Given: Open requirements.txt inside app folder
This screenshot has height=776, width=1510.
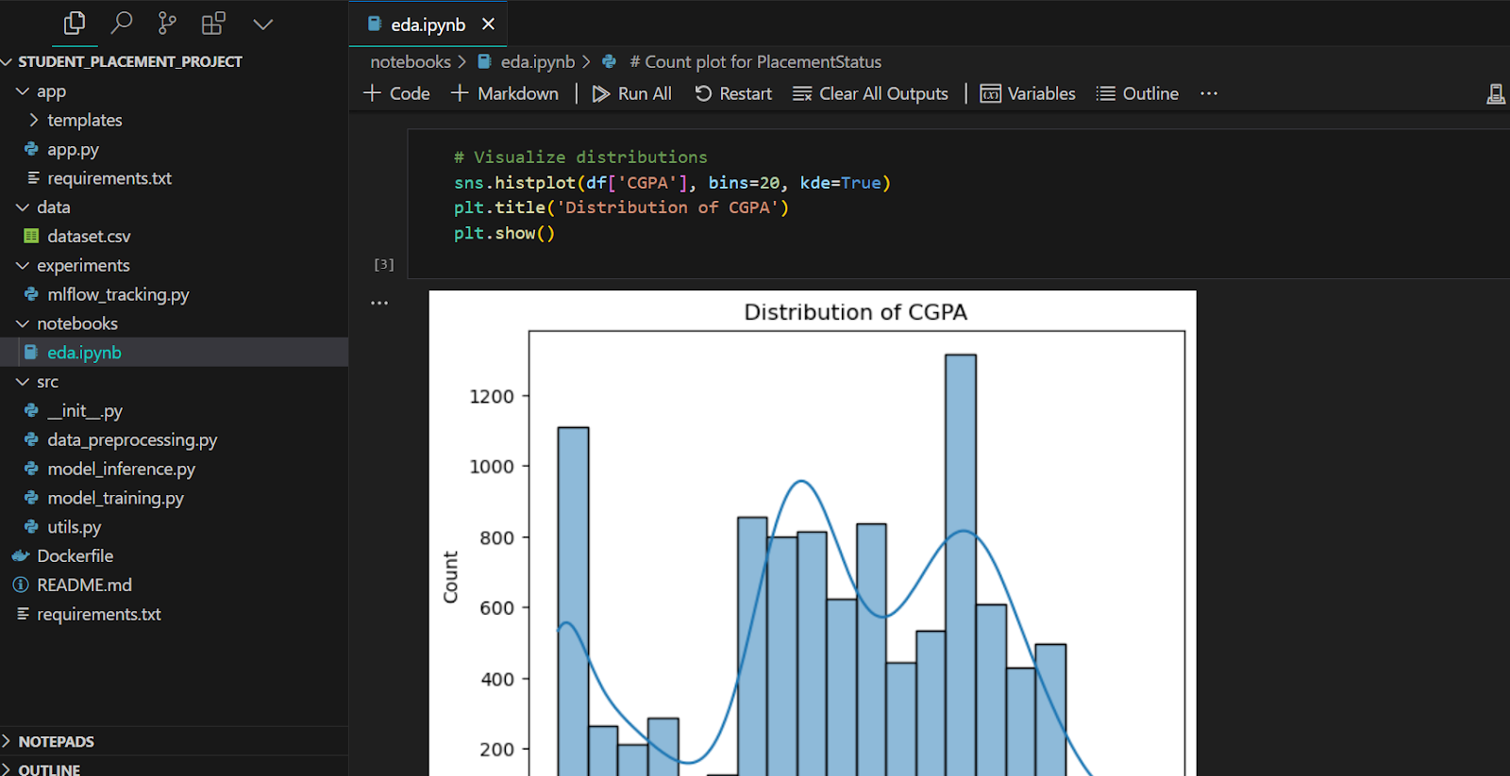Looking at the screenshot, I should point(175,178).
